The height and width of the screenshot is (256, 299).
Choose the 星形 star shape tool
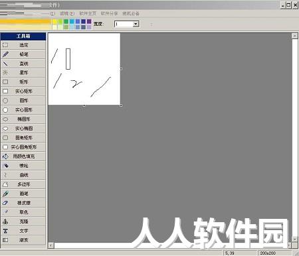(x=23, y=72)
